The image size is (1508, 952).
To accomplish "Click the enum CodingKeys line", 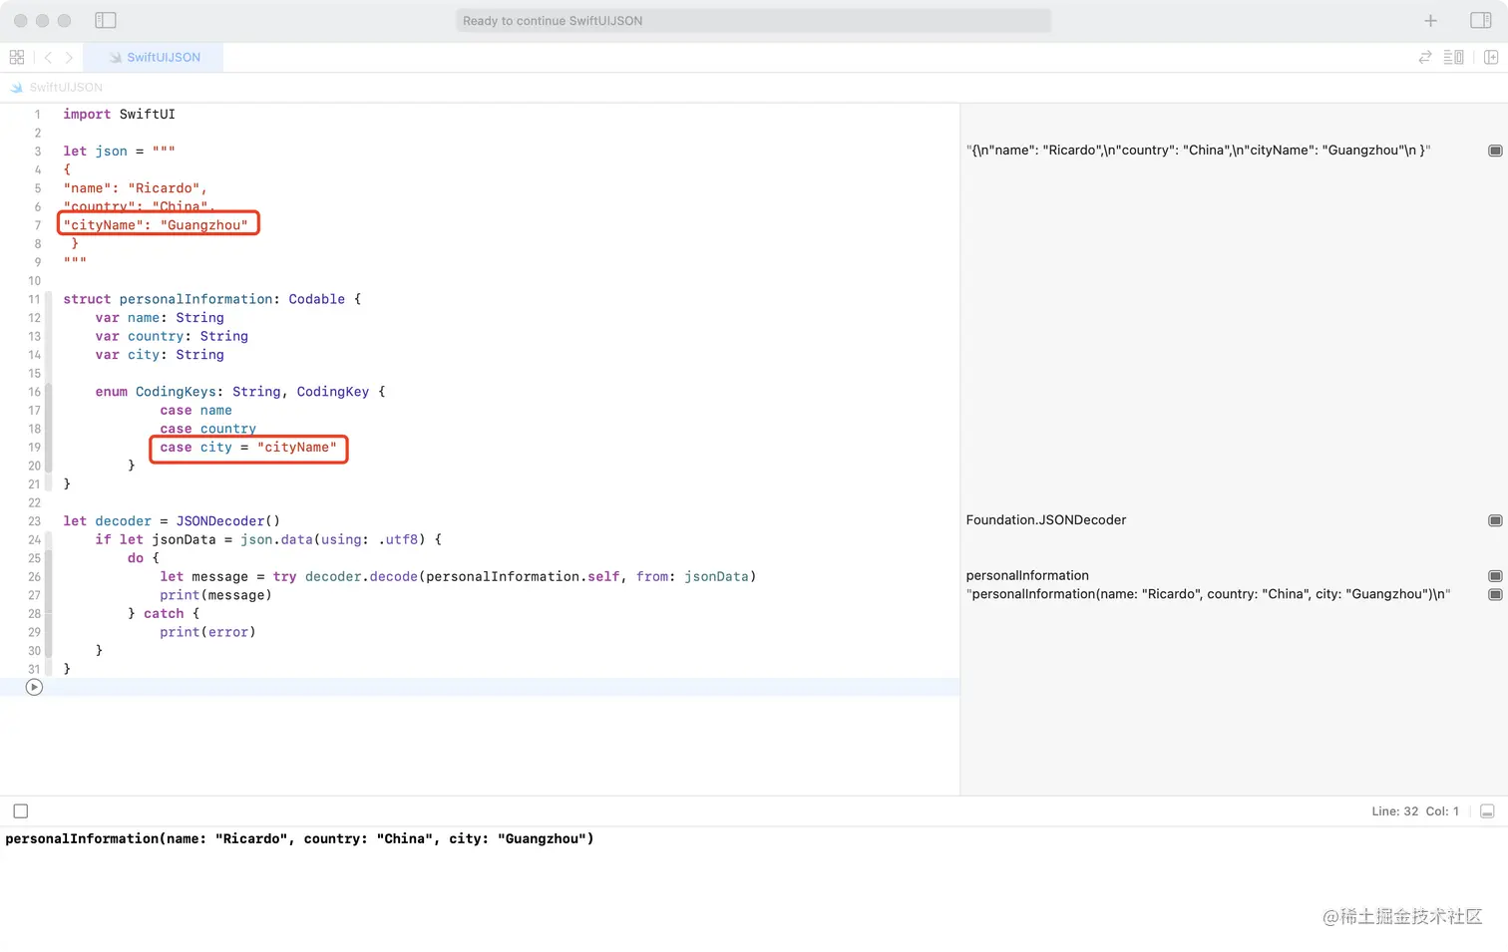I will 240,392.
